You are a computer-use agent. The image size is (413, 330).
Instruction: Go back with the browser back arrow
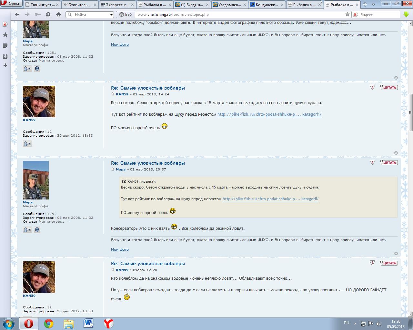17,15
